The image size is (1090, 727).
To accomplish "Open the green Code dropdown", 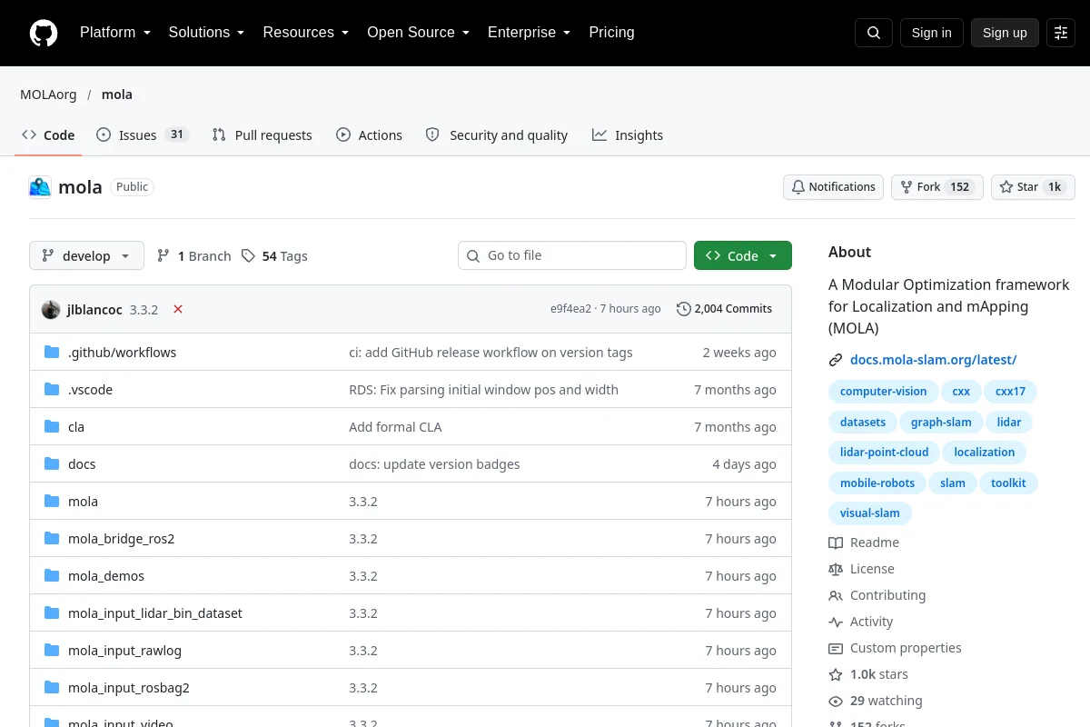I will (743, 256).
